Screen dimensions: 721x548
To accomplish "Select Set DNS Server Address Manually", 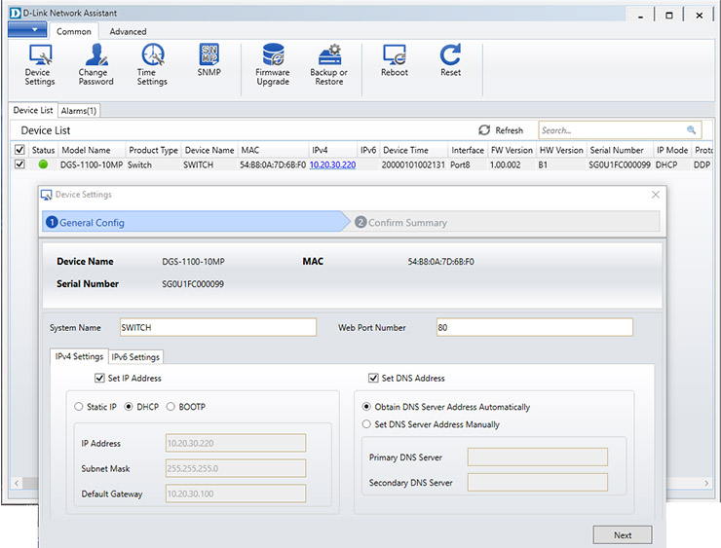I will pyautogui.click(x=367, y=424).
